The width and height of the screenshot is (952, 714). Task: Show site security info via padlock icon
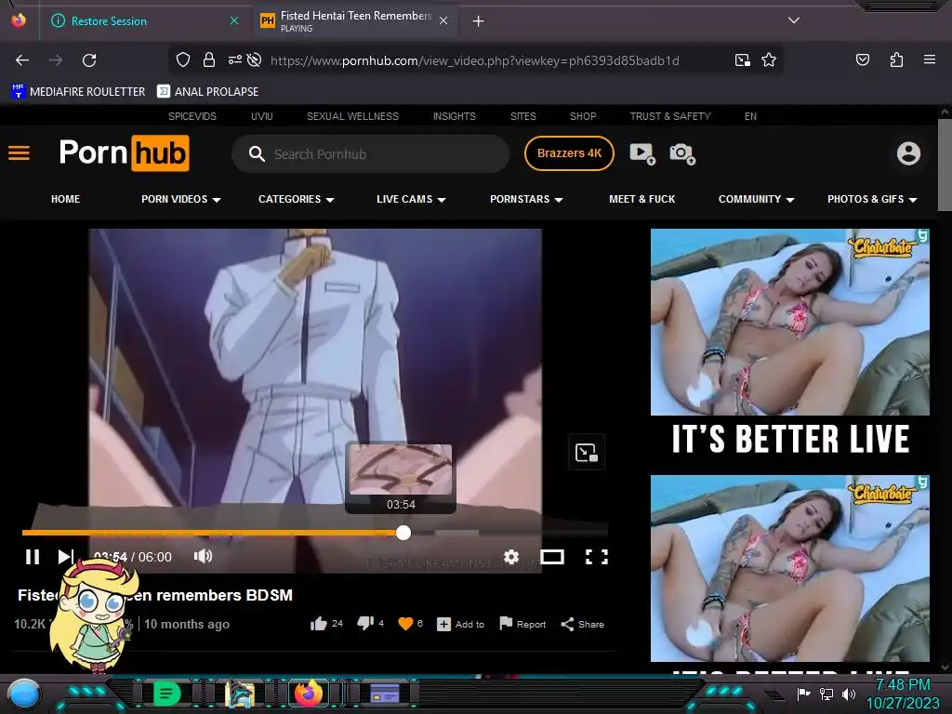tap(209, 60)
